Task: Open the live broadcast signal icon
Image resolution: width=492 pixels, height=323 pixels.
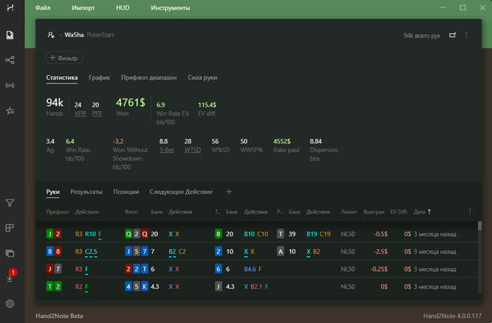Action: click(11, 86)
